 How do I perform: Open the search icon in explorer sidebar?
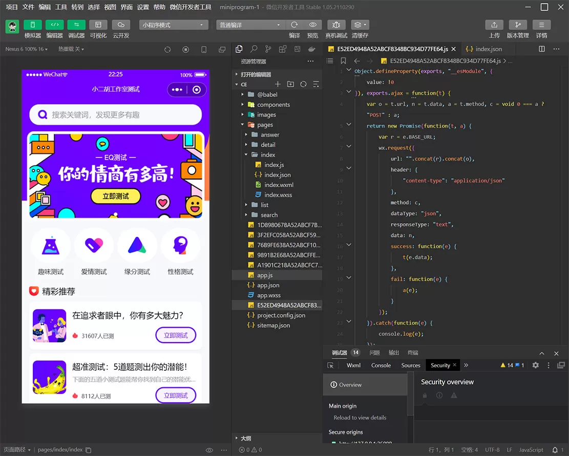[254, 49]
